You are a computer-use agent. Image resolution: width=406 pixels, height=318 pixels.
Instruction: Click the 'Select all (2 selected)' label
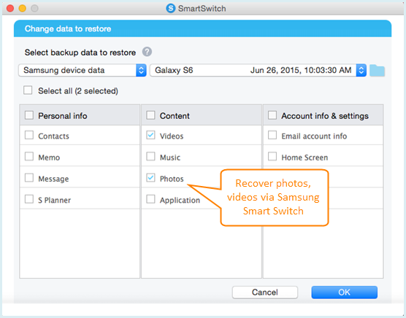(78, 91)
